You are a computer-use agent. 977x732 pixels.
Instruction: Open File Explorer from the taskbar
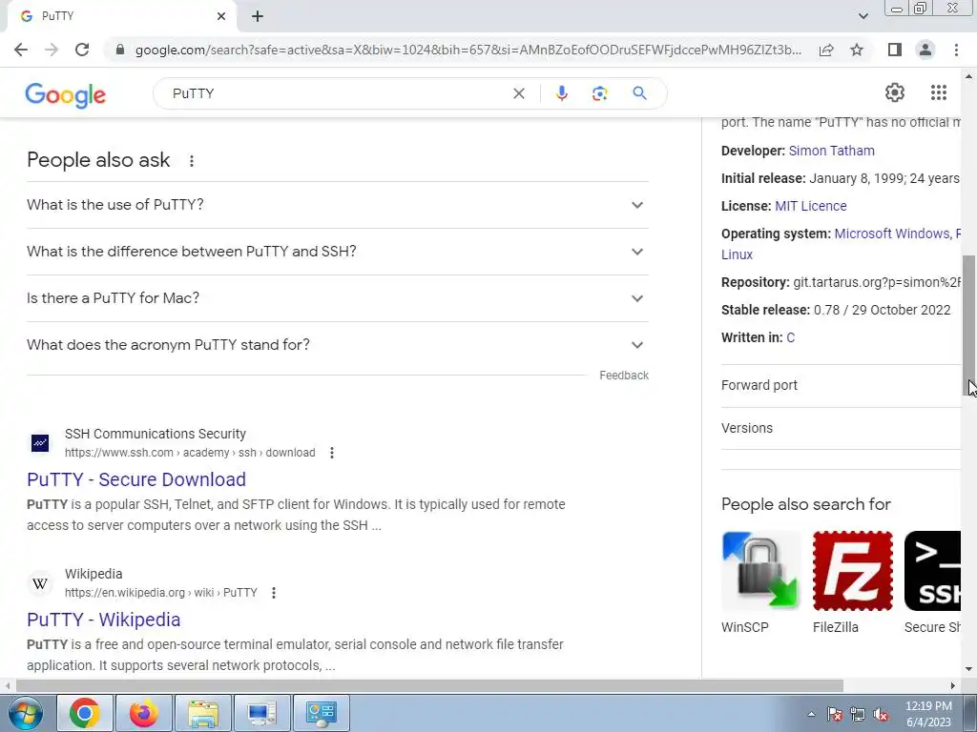(203, 713)
